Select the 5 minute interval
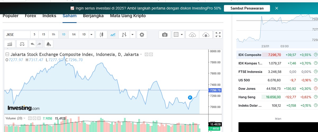The width and height of the screenshot is (318, 132). point(34,34)
